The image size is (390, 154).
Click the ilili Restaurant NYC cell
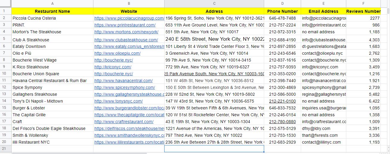52,142
